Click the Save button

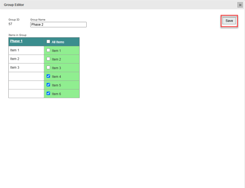point(229,21)
